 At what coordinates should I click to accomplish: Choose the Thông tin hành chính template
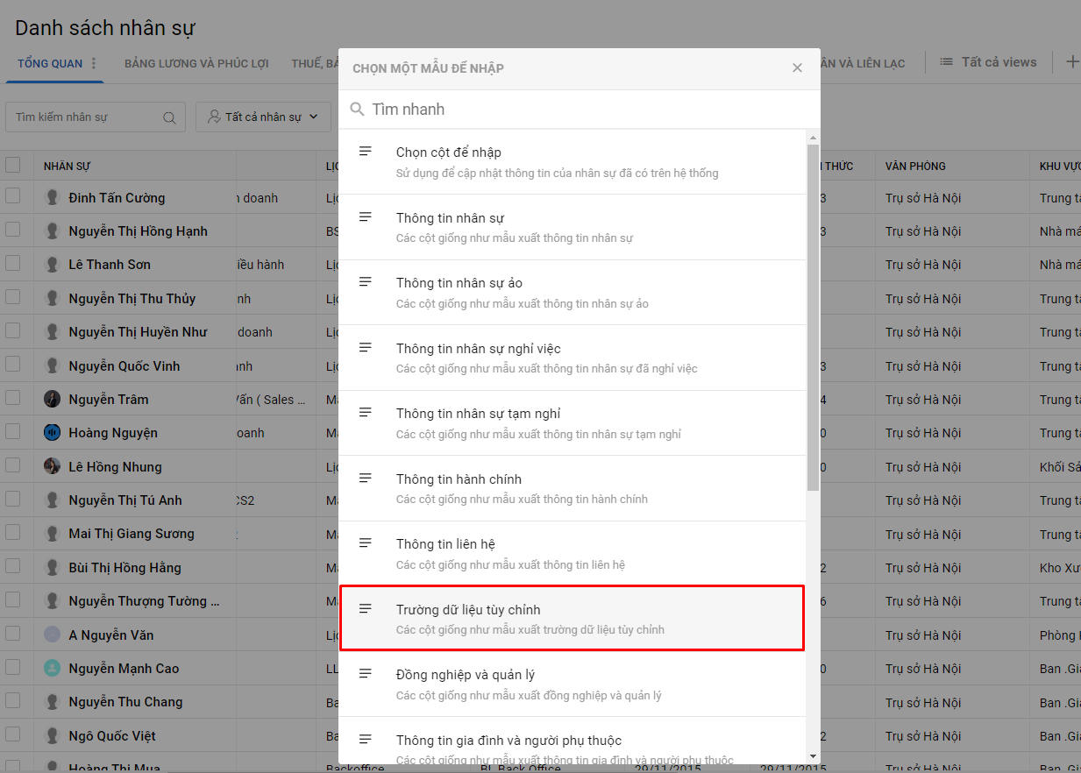point(572,488)
